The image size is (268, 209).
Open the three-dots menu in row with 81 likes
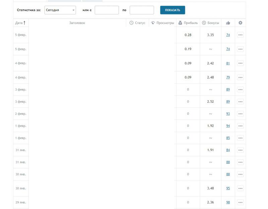point(240,63)
